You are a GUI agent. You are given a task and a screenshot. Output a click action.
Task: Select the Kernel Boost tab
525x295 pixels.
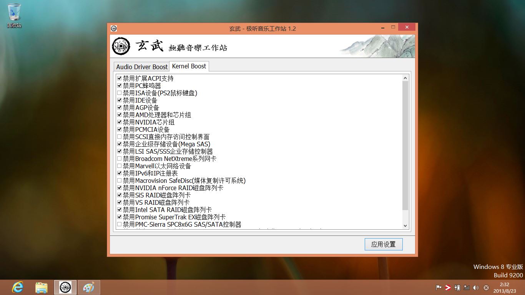click(189, 66)
